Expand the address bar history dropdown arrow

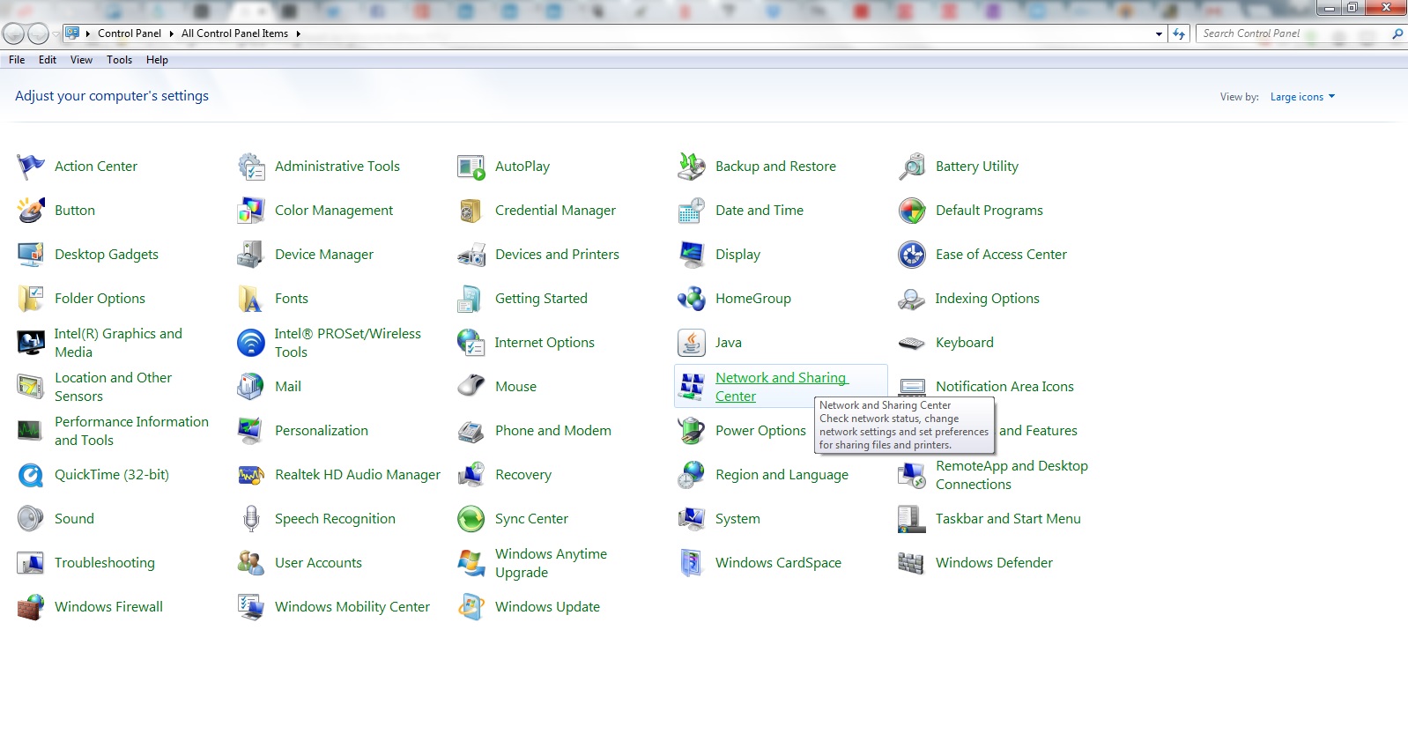tap(1159, 33)
